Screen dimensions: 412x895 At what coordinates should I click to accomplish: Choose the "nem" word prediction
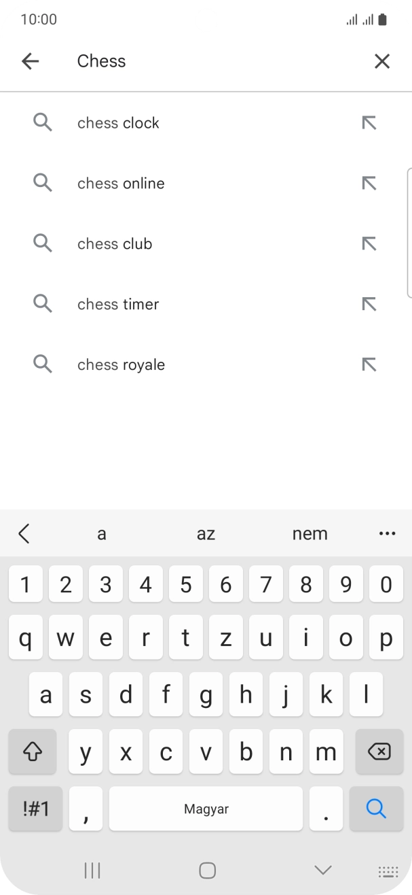(310, 533)
